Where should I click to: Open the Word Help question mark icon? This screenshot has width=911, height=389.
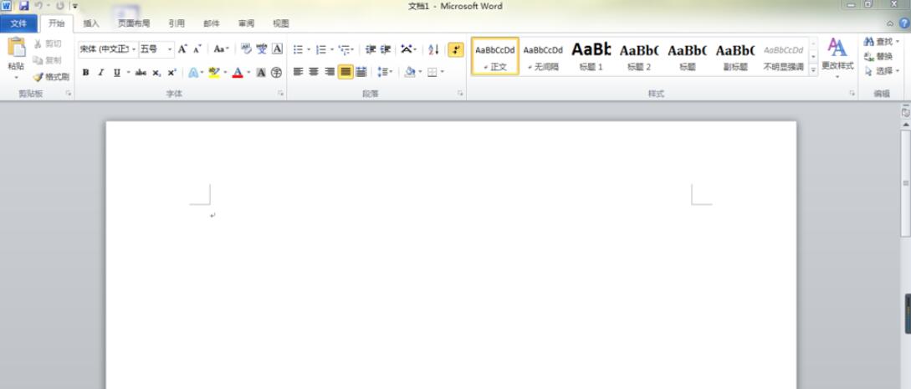coord(903,23)
